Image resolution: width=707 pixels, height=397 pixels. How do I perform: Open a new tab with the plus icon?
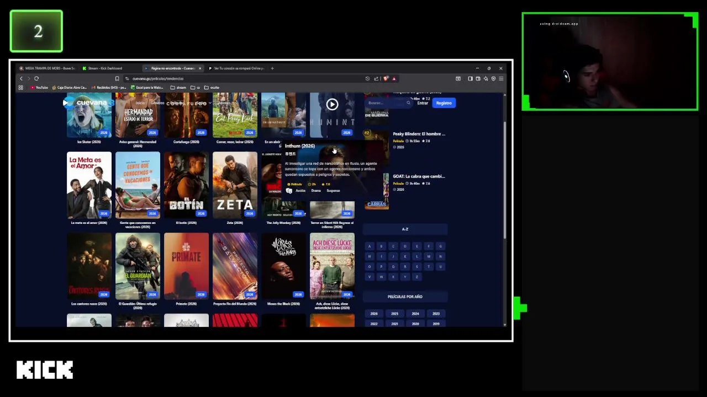272,68
